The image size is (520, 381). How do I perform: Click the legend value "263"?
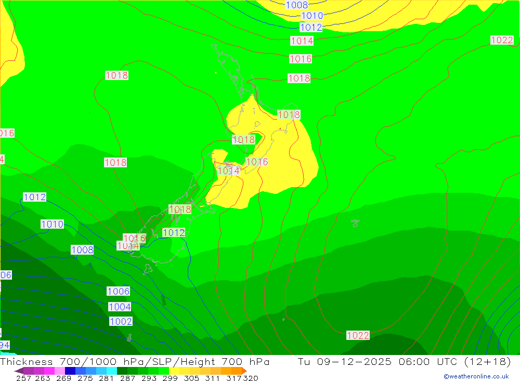[43, 378]
